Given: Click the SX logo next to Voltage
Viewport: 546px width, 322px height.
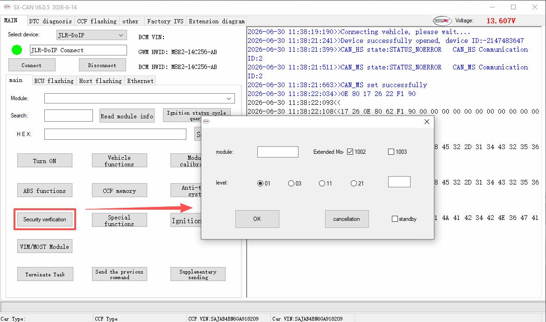Looking at the screenshot, I should (x=442, y=21).
